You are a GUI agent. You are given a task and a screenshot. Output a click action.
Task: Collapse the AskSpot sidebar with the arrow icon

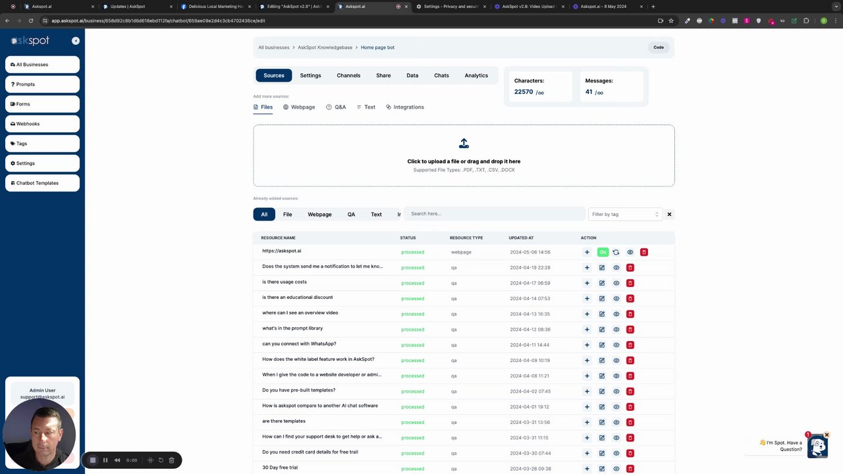[76, 41]
